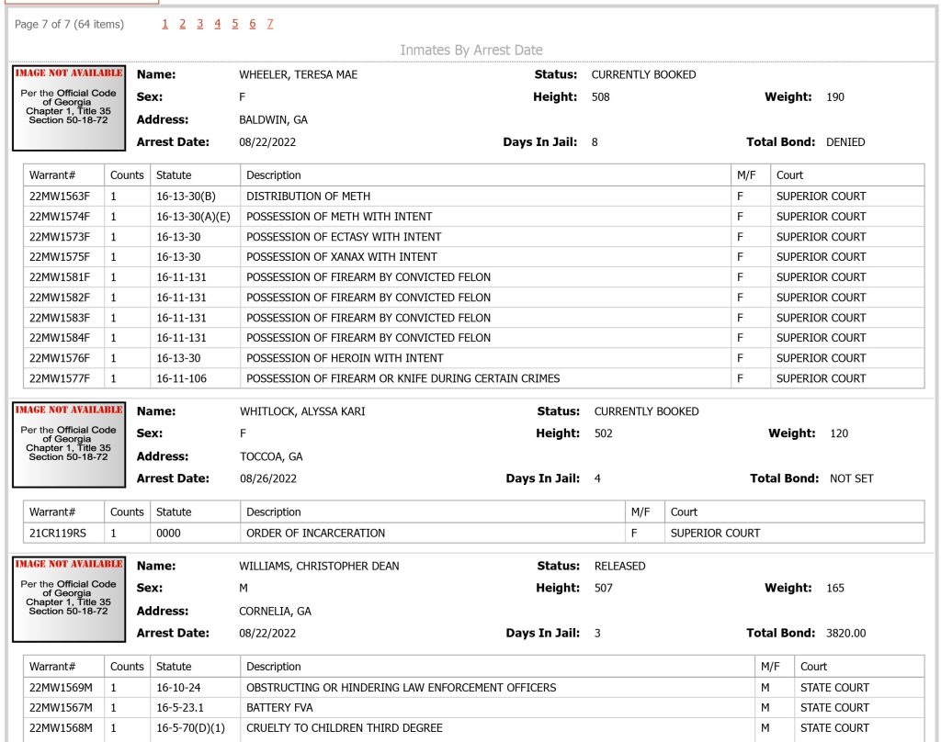Click Alyssa Whitlock's placeholder photo
Viewport: 941px width, 742px height.
(x=69, y=444)
